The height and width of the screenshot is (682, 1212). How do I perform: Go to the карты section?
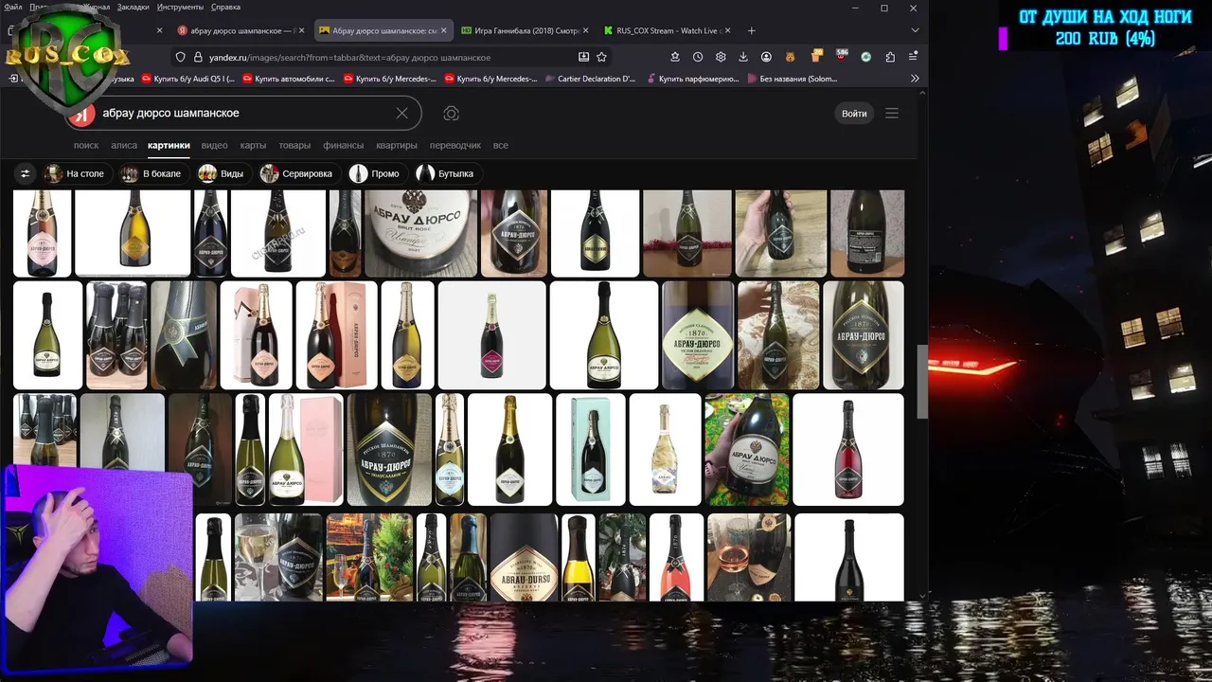click(x=253, y=145)
